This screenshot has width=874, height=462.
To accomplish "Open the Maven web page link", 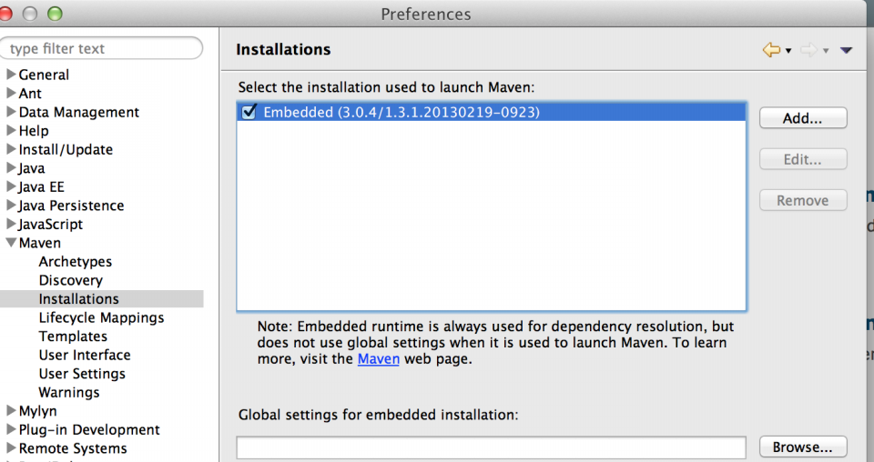I will (x=378, y=359).
